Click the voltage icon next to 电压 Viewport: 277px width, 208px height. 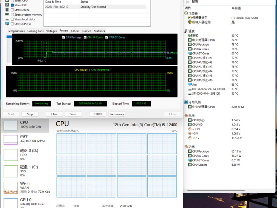pos(186,116)
